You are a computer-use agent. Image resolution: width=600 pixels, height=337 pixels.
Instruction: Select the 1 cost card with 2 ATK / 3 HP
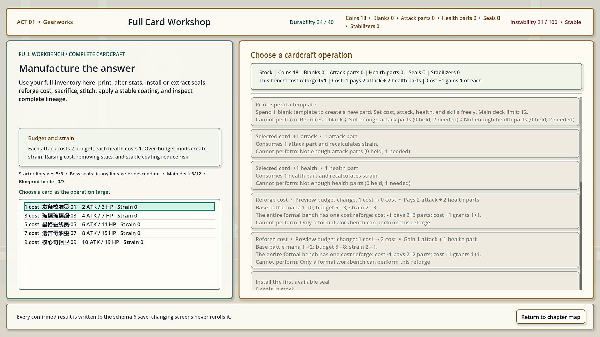point(119,207)
